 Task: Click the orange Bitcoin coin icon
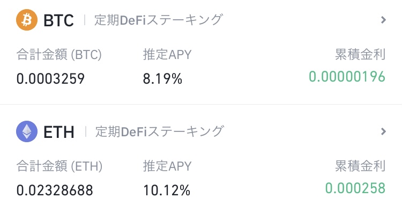27,20
